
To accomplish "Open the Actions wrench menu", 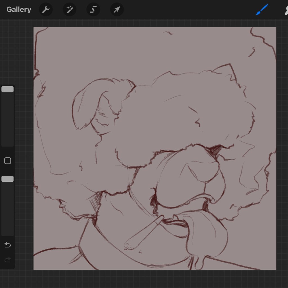I will (x=46, y=9).
